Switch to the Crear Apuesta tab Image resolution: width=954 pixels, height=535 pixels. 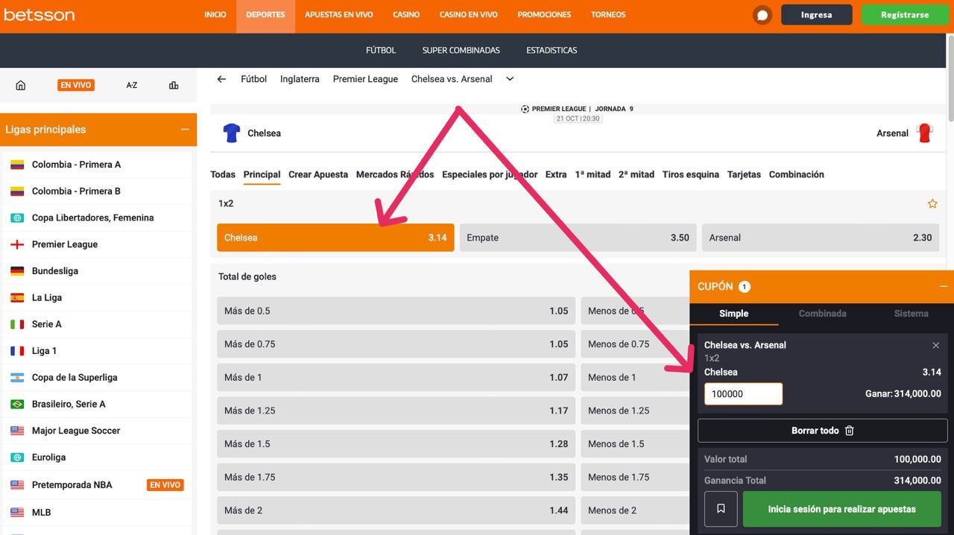point(318,174)
